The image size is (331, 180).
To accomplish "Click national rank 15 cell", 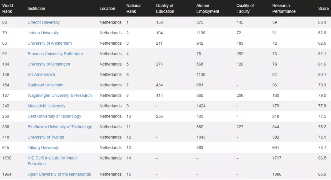I will [129, 174].
